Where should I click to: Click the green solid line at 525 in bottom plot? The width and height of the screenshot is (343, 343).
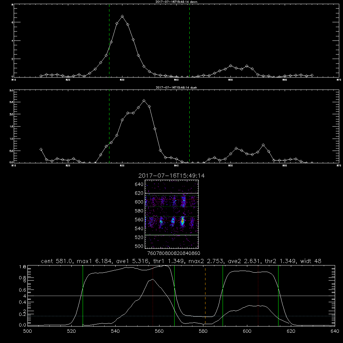point(83,296)
